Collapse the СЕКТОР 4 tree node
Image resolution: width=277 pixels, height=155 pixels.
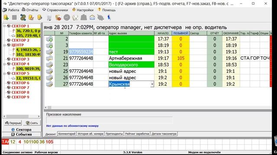(x=5, y=64)
